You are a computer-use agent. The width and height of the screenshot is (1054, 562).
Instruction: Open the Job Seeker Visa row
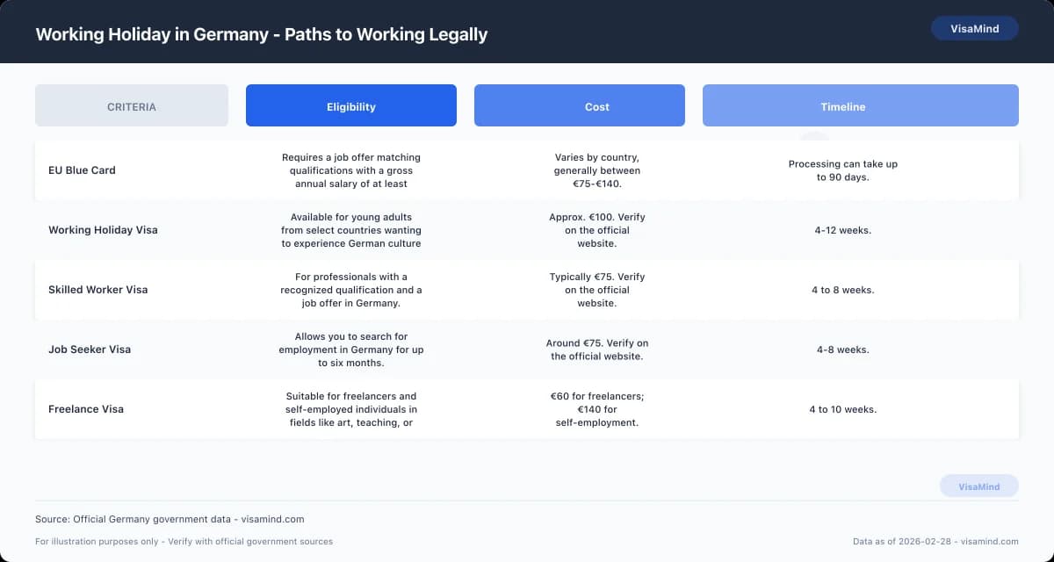tap(90, 349)
